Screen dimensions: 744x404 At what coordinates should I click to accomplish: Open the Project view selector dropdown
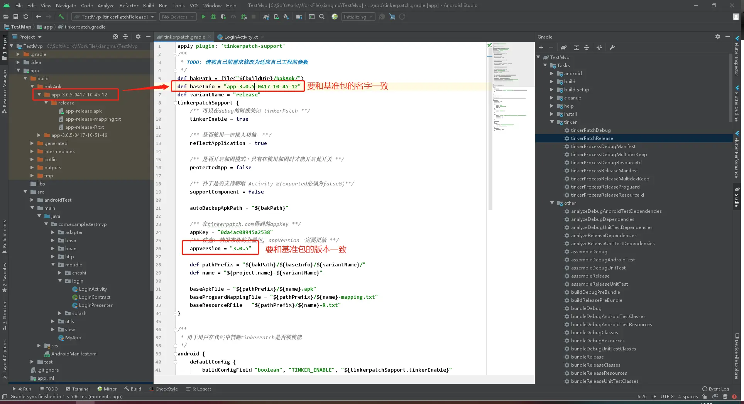(27, 37)
